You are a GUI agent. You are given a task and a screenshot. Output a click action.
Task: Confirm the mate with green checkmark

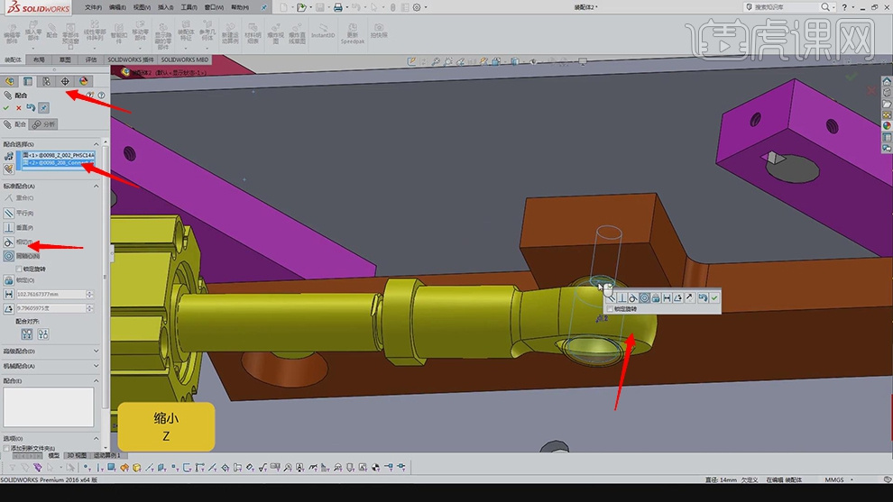click(7, 107)
